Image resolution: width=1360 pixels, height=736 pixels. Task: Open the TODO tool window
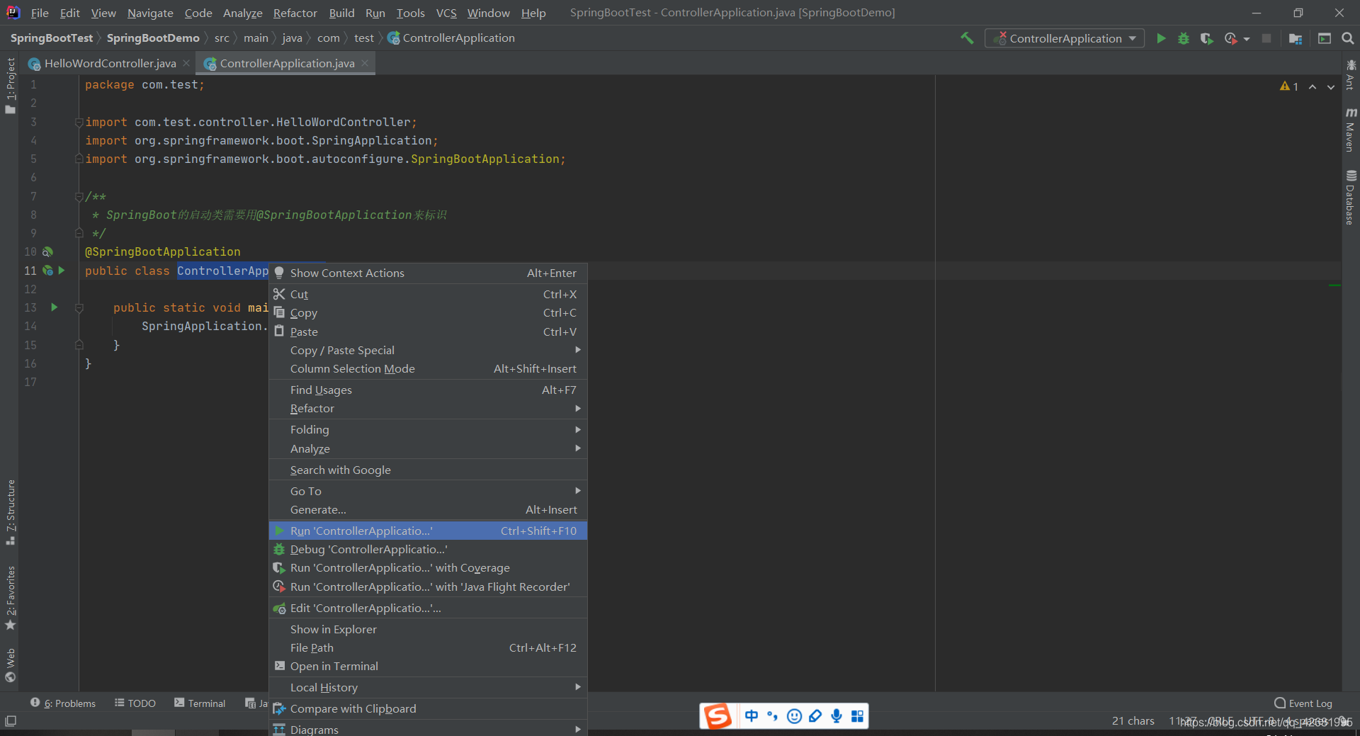point(135,703)
